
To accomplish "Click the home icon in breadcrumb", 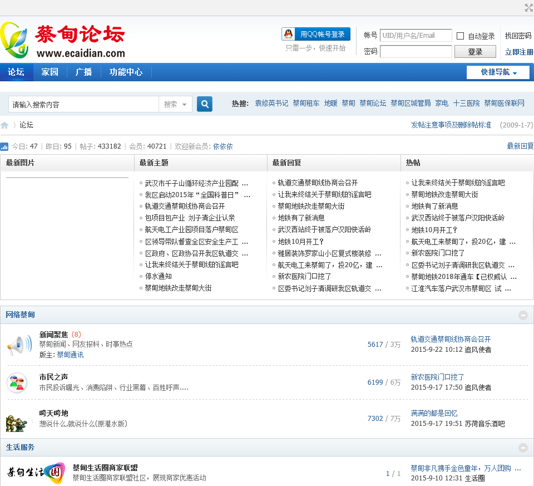I will coord(4,125).
